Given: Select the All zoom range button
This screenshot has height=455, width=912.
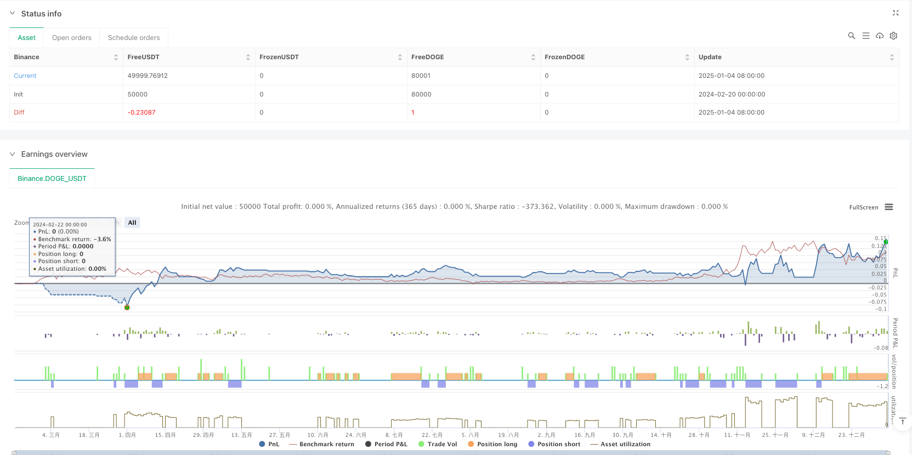Looking at the screenshot, I should (132, 223).
